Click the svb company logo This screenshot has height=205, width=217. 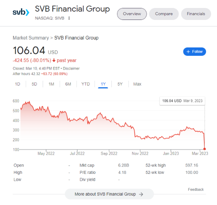tap(21, 12)
